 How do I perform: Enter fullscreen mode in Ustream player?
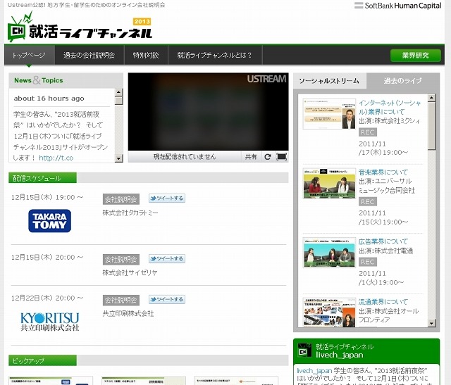pyautogui.click(x=282, y=157)
